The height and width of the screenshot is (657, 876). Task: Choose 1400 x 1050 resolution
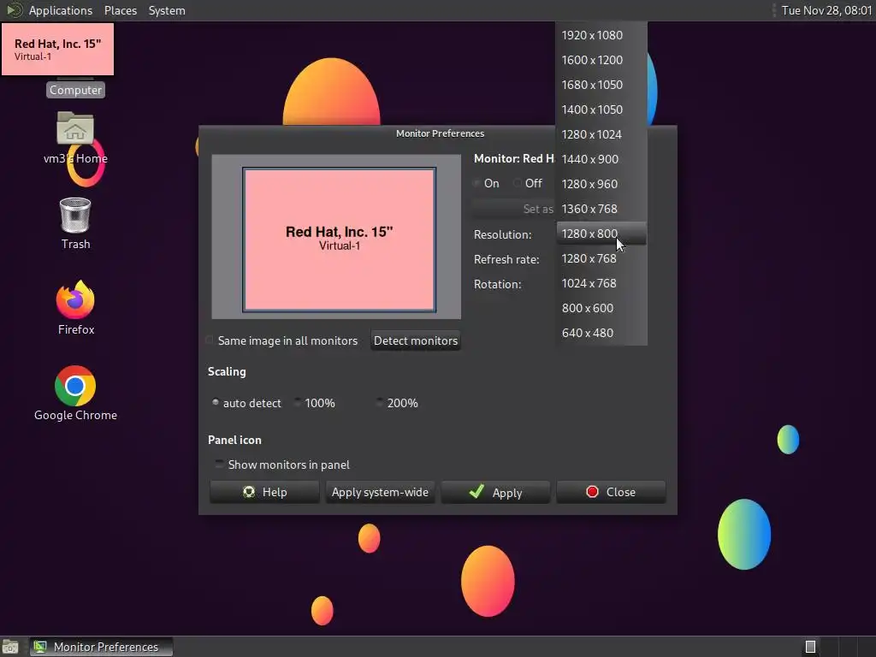click(601, 109)
